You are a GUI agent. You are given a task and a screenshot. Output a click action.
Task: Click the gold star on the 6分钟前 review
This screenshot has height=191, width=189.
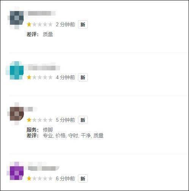(29, 178)
